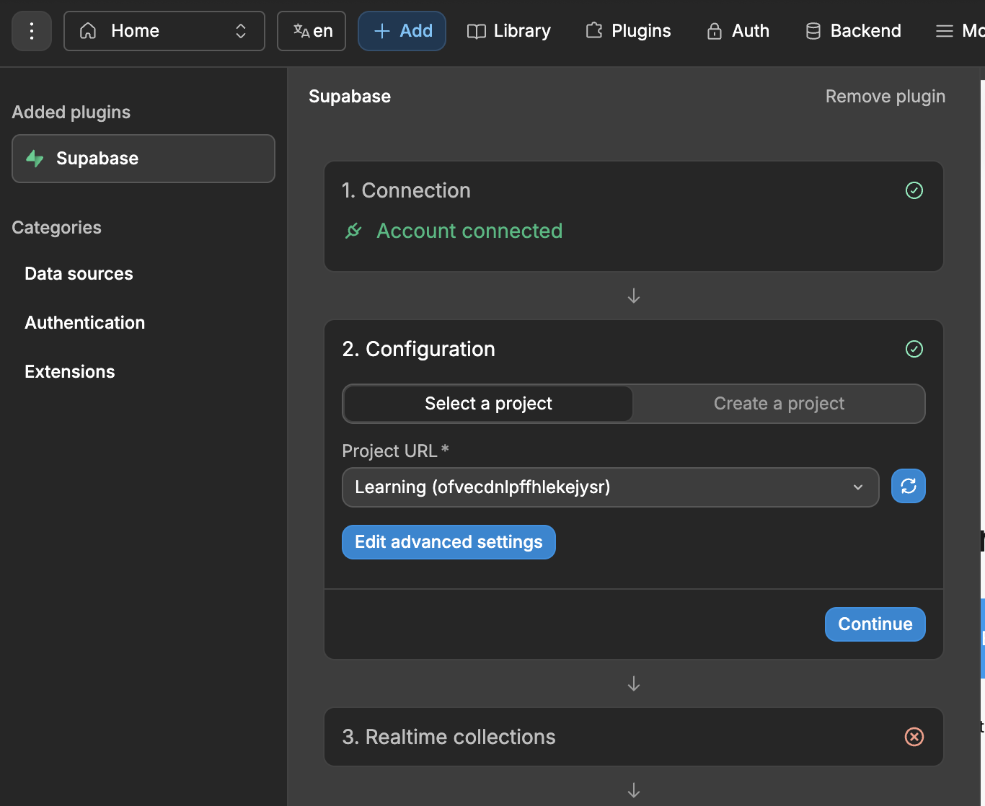
Task: Click the Configuration step green check icon
Action: tap(914, 349)
